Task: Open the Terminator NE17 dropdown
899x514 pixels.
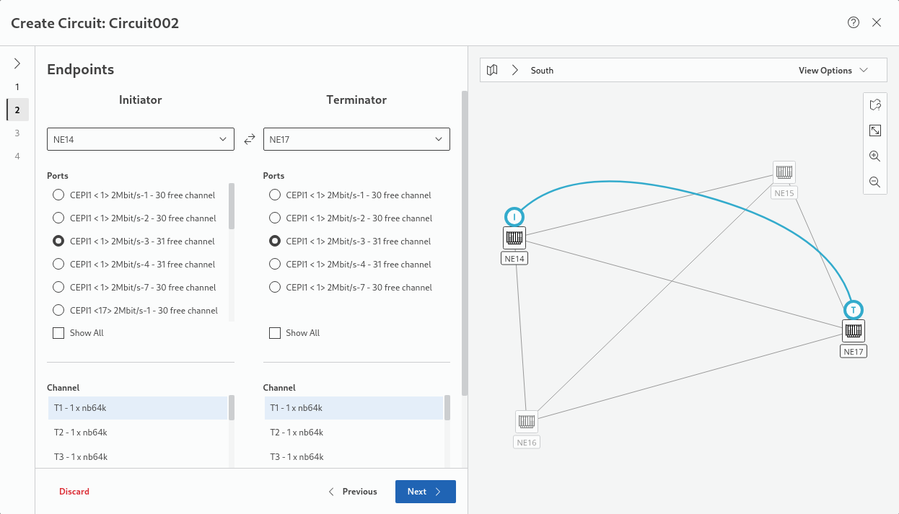Action: pyautogui.click(x=356, y=139)
